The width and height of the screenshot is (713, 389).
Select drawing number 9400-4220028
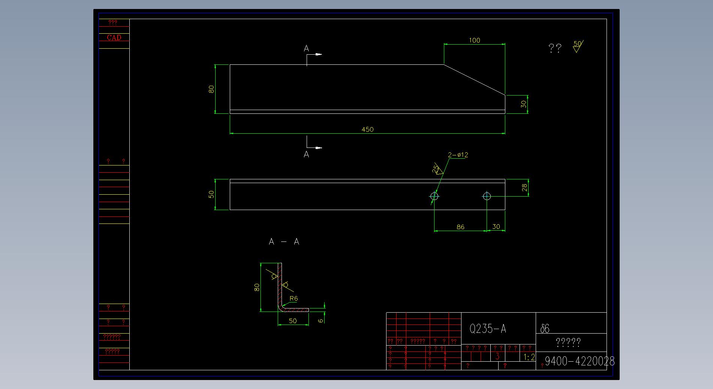[x=580, y=361]
